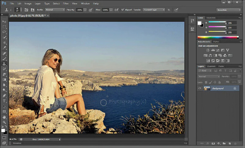Toggle Lock position
Viewport: 245px width, 148px height.
click(215, 82)
